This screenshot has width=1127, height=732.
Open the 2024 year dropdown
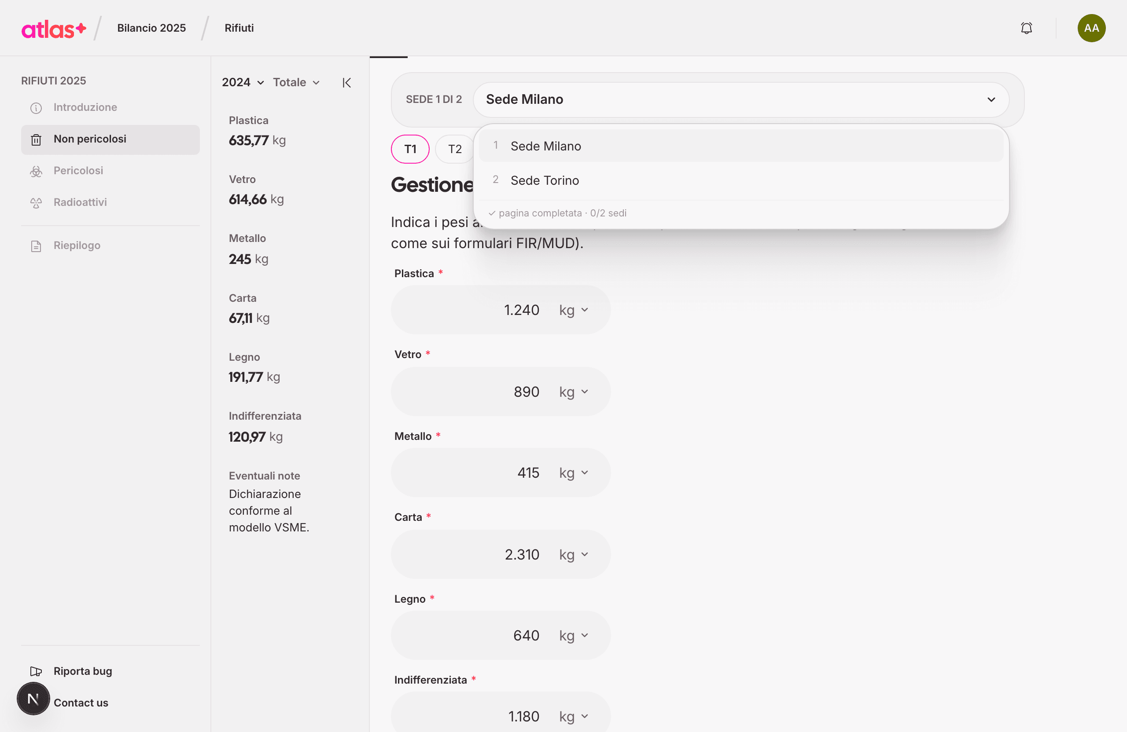243,82
